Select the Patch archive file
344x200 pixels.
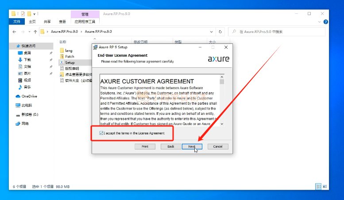pyautogui.click(x=70, y=56)
